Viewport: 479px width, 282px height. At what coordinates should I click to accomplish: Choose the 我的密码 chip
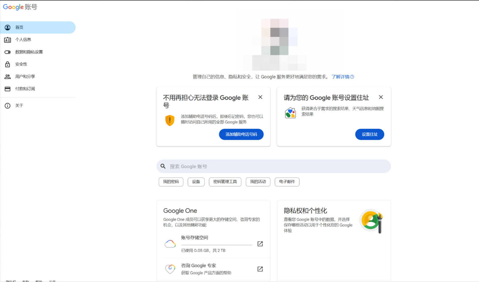pos(171,182)
